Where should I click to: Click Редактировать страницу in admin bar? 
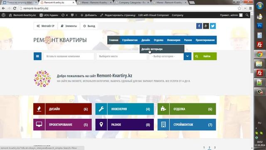pos(118,15)
